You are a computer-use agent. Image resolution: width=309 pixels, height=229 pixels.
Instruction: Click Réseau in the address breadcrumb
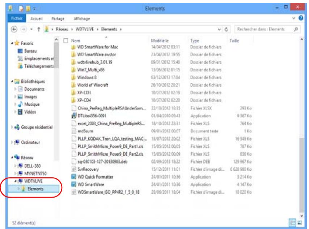(x=62, y=29)
